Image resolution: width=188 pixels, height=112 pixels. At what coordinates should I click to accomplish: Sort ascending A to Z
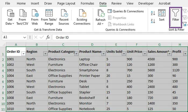153,13
